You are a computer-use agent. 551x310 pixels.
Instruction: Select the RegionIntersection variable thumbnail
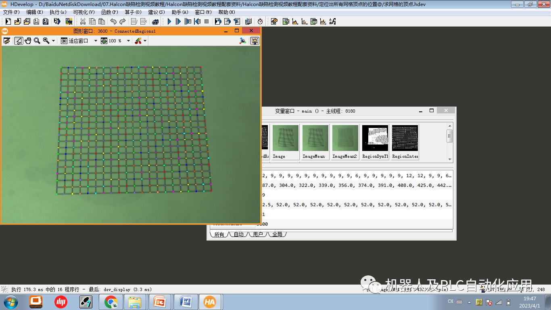tap(405, 142)
